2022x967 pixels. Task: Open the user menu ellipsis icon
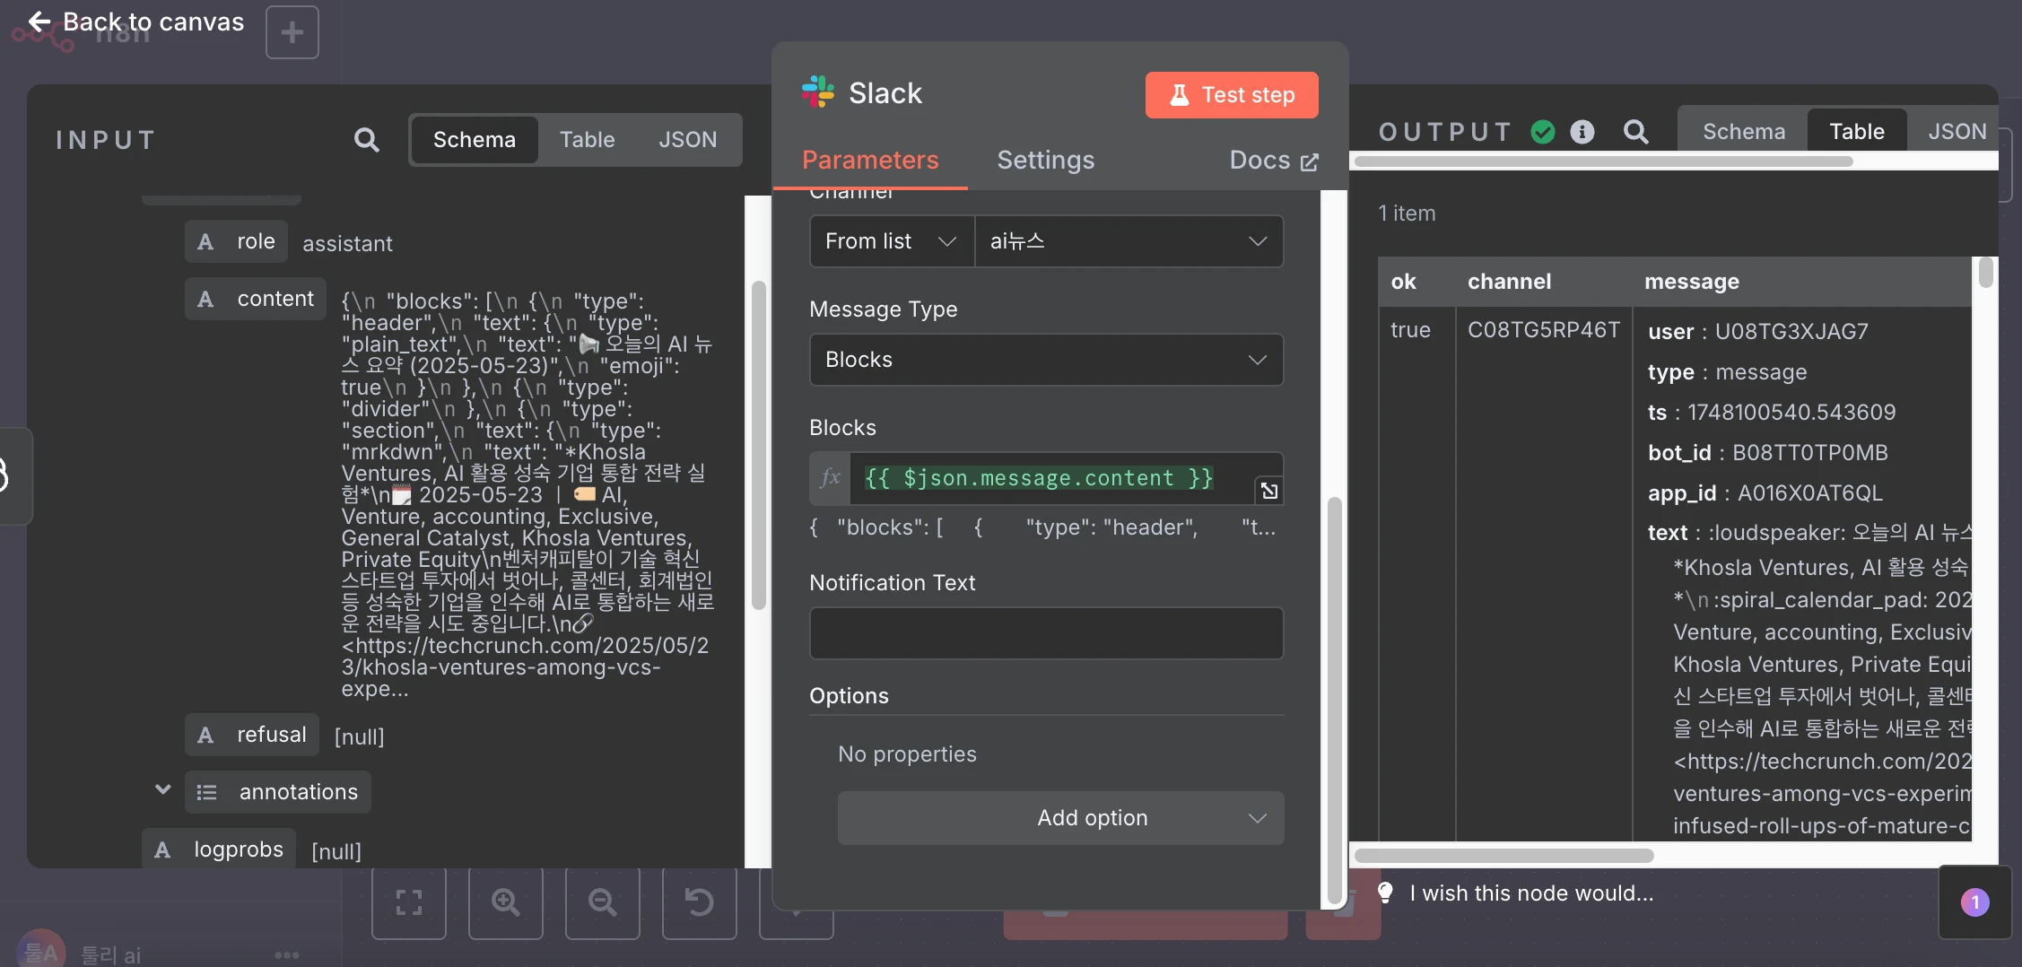coord(287,955)
